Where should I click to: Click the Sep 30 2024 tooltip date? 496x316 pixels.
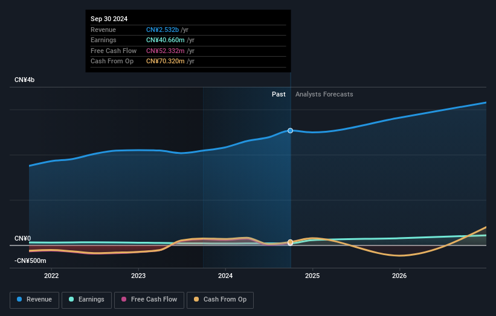109,19
